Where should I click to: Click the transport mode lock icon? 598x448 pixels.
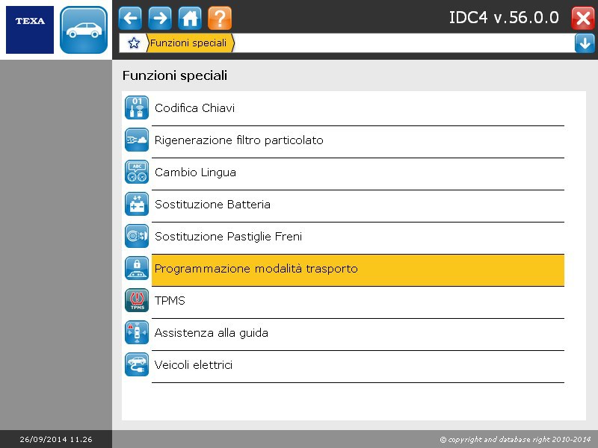click(x=137, y=268)
